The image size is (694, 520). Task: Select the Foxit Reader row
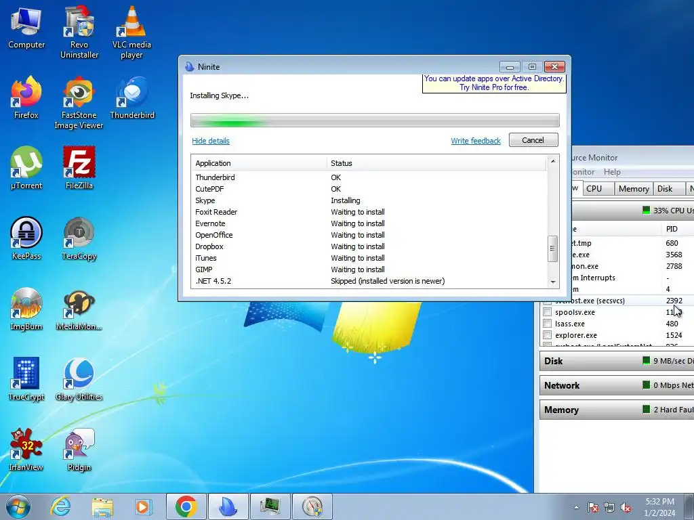click(x=369, y=212)
